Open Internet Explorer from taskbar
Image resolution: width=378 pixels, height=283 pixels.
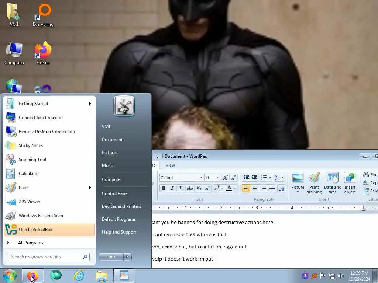[x=79, y=276]
